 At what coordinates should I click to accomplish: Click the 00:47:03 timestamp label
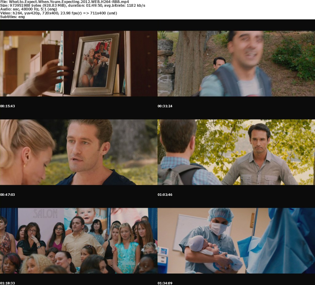pyautogui.click(x=8, y=195)
